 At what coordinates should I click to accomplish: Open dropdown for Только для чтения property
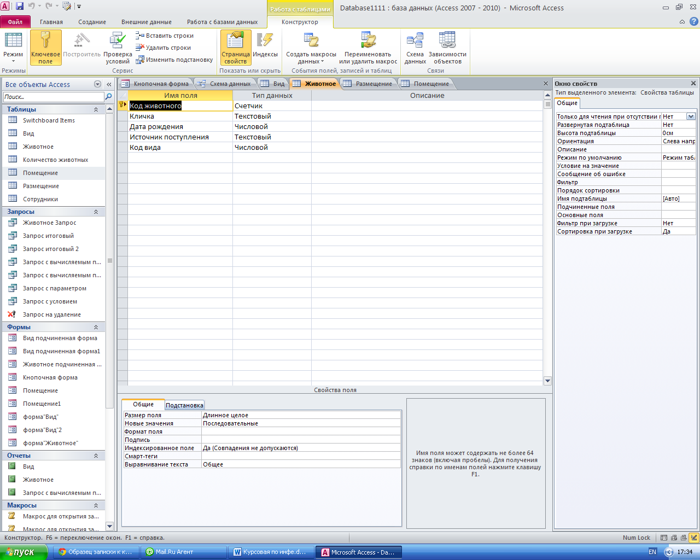point(691,116)
